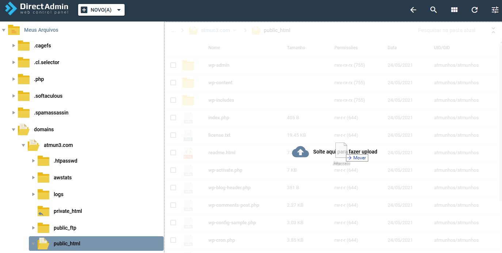Click the private_html shortcut folder icon

pyautogui.click(x=43, y=211)
